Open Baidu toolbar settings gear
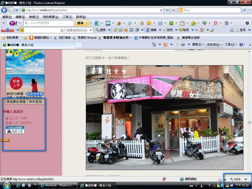 point(232,30)
